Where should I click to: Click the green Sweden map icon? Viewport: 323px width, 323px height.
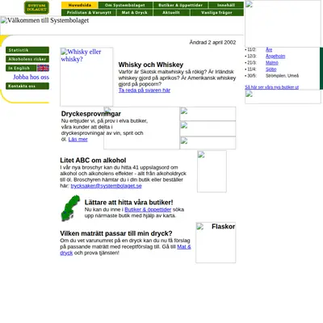(x=70, y=208)
